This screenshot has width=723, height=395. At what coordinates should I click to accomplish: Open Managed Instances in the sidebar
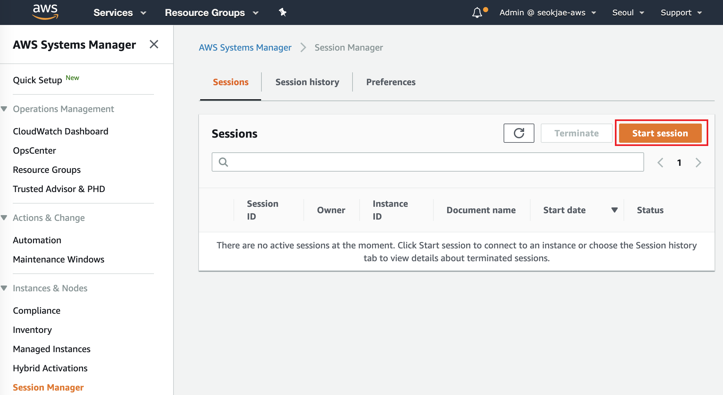click(x=52, y=349)
